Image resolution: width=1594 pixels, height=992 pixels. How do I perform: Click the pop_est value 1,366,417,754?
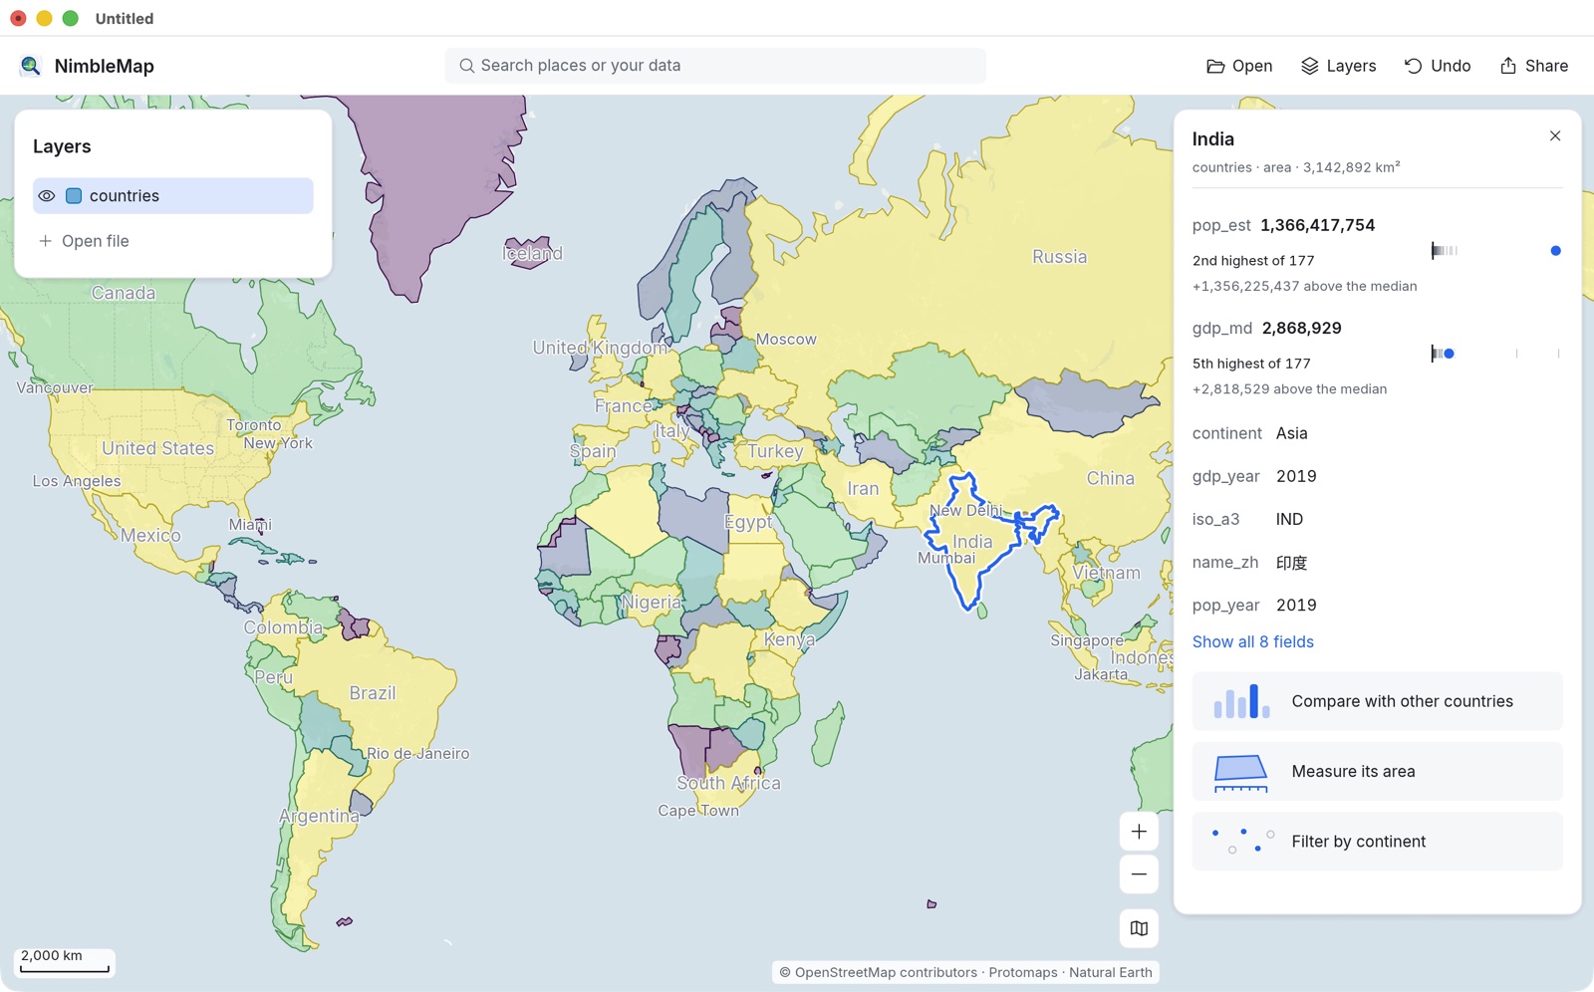[1317, 225]
